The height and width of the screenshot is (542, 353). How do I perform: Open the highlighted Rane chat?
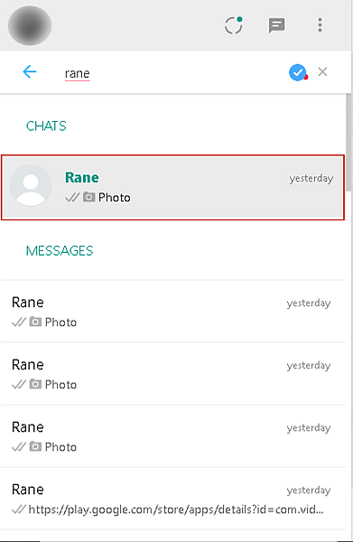(172, 187)
